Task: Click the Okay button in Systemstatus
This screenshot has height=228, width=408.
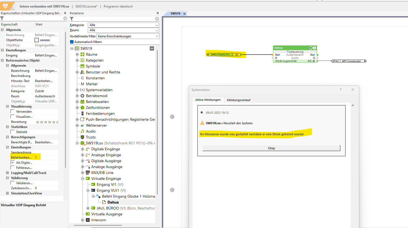Action: [271, 148]
